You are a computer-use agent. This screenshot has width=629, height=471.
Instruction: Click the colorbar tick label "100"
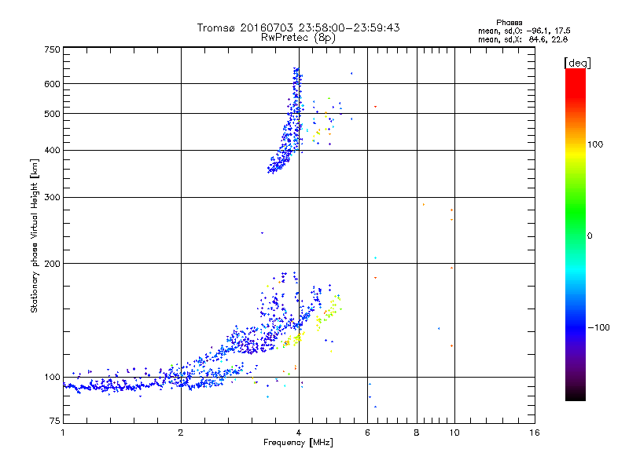tap(595, 144)
